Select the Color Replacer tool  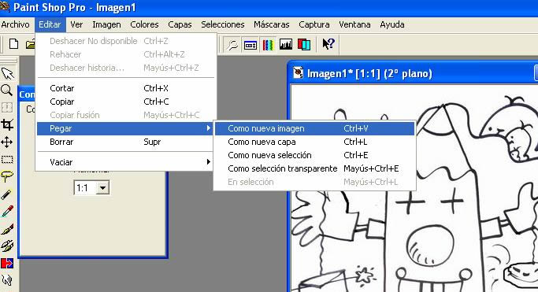tap(7, 263)
